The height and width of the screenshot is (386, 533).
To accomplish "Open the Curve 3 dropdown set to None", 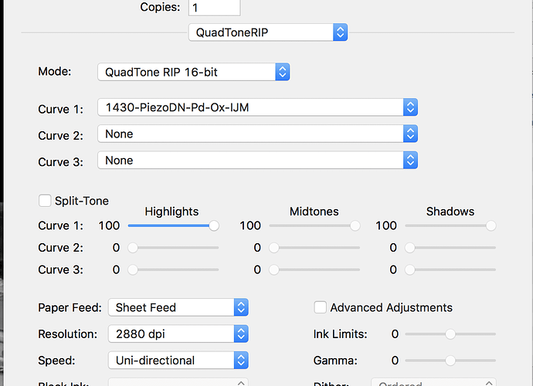I will click(257, 161).
